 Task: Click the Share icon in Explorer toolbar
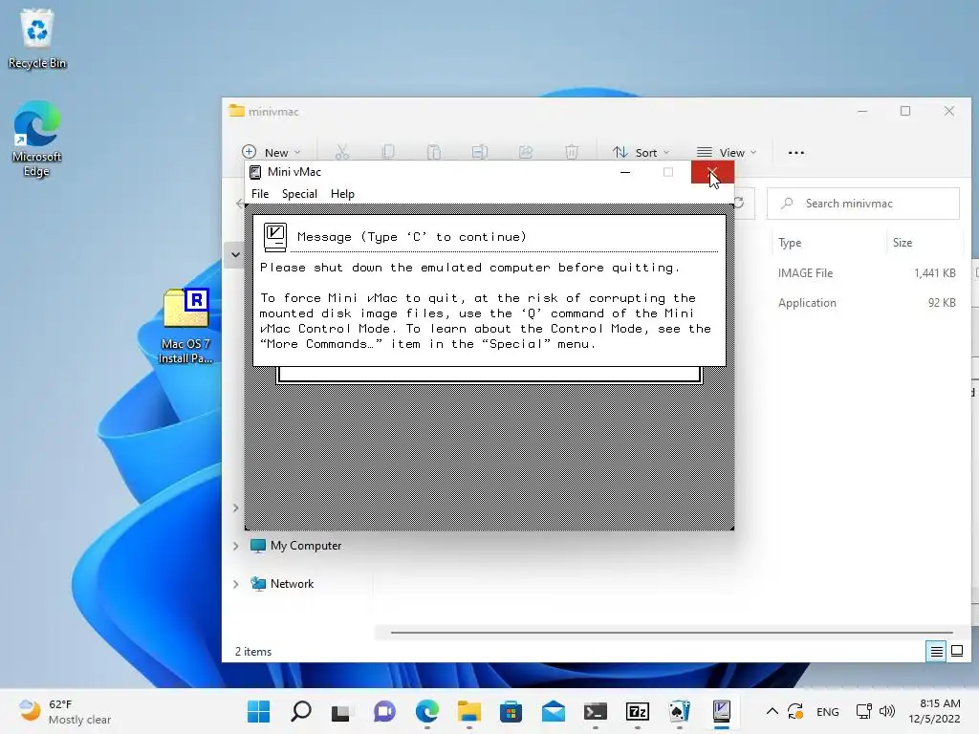(526, 152)
